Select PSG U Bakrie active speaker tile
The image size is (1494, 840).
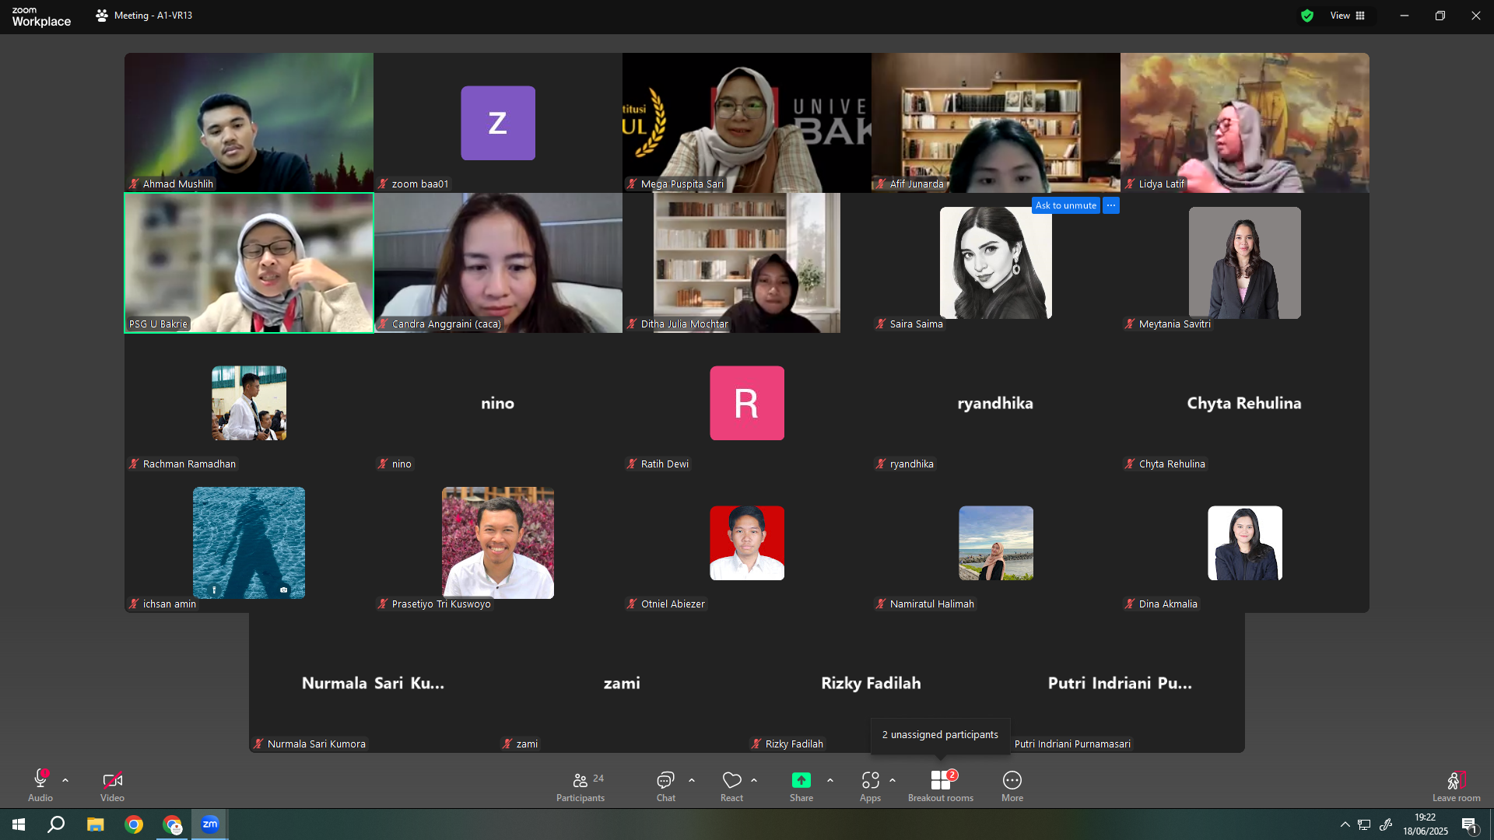[x=249, y=263]
